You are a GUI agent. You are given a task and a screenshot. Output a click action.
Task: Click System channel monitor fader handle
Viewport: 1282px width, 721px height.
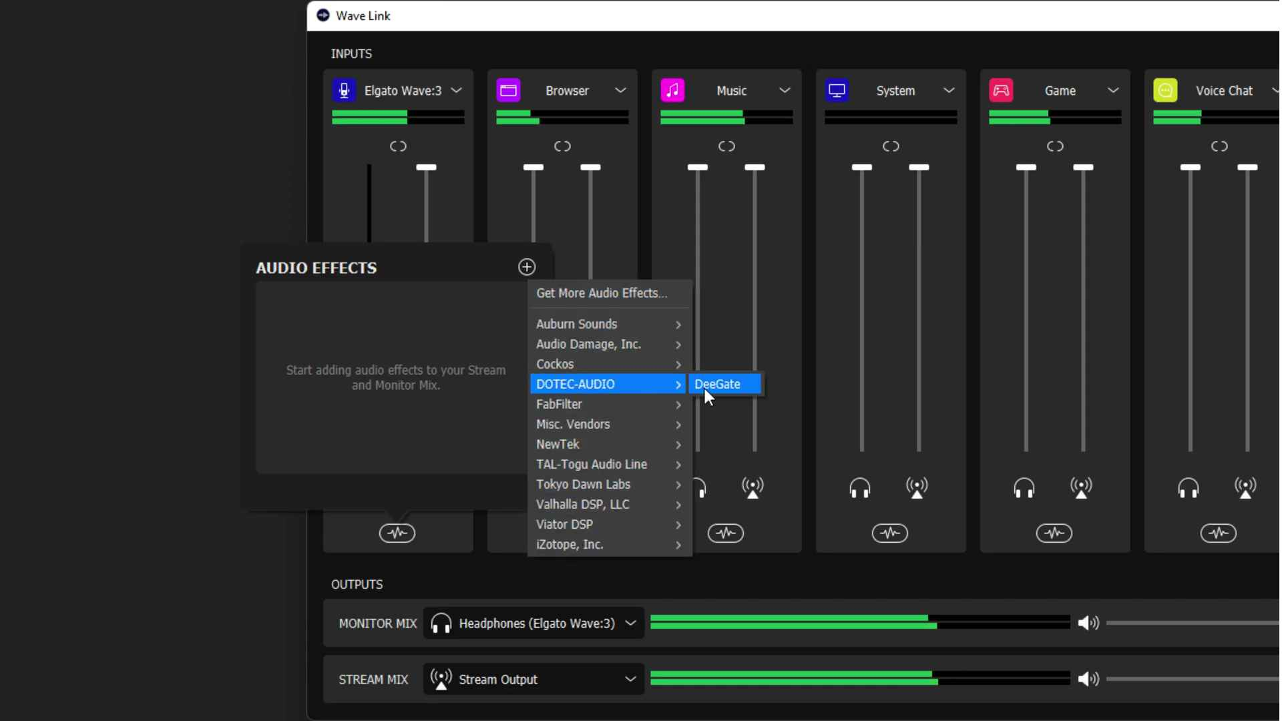(862, 167)
